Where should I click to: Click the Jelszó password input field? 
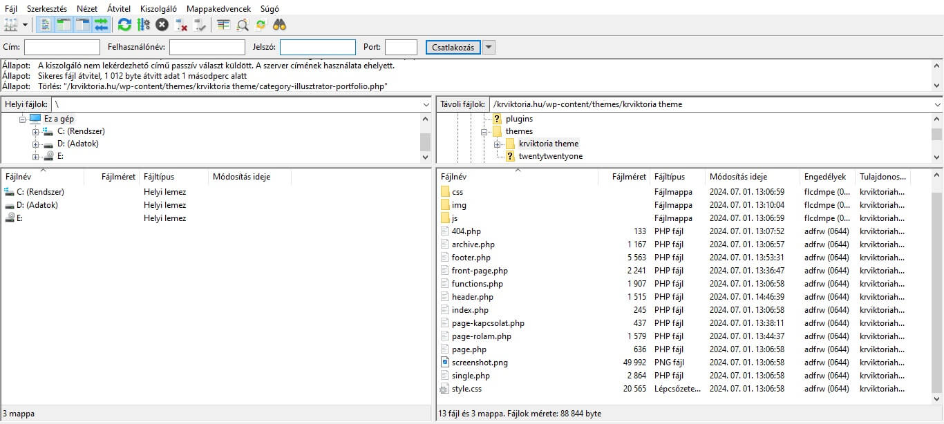[x=317, y=47]
